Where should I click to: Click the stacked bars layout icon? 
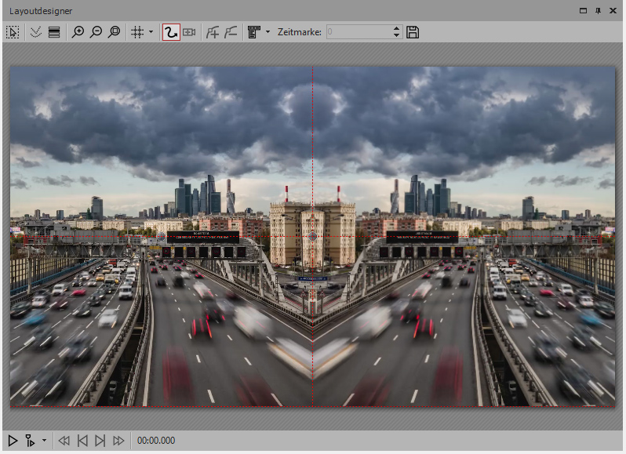[54, 32]
